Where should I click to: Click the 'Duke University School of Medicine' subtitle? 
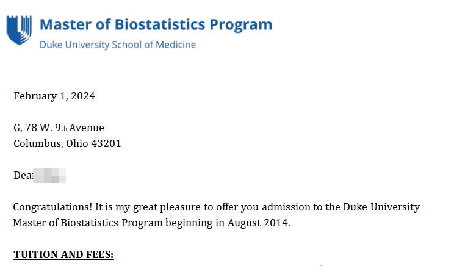pos(118,45)
